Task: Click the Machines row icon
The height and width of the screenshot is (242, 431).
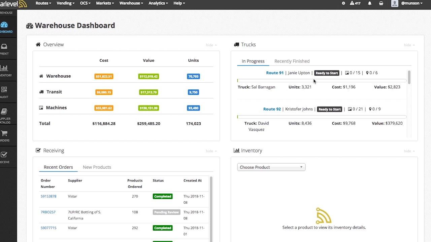Action: 41,108
